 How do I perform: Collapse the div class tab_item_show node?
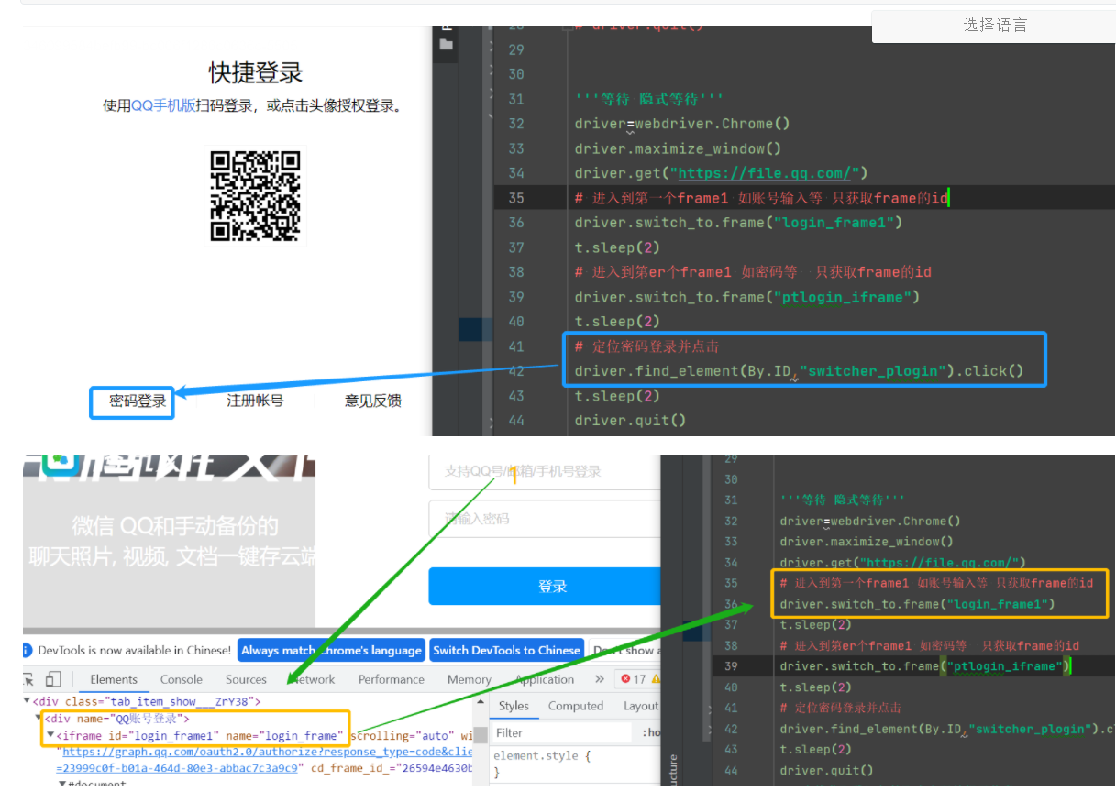28,701
